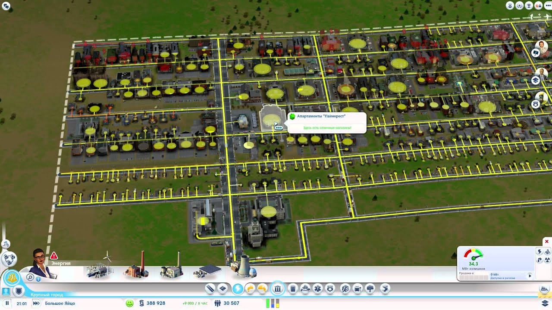552x310 pixels.
Task: Open the Garbage trash can menu
Action: 293,288
